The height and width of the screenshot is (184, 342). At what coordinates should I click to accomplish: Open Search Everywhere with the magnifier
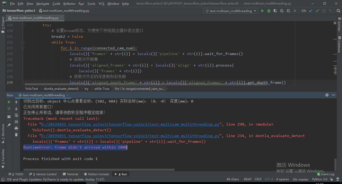point(338,11)
